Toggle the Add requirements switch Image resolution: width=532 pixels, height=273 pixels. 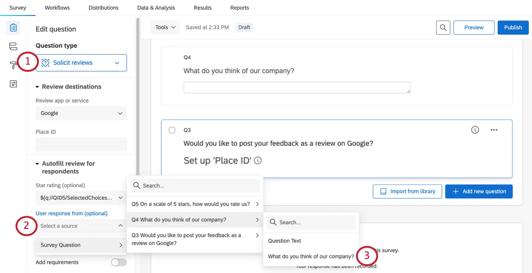(119, 262)
